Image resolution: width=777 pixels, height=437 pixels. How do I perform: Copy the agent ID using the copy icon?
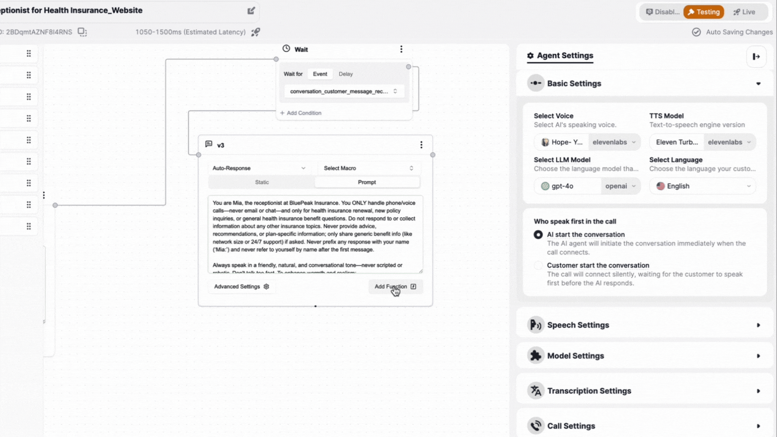pos(82,32)
